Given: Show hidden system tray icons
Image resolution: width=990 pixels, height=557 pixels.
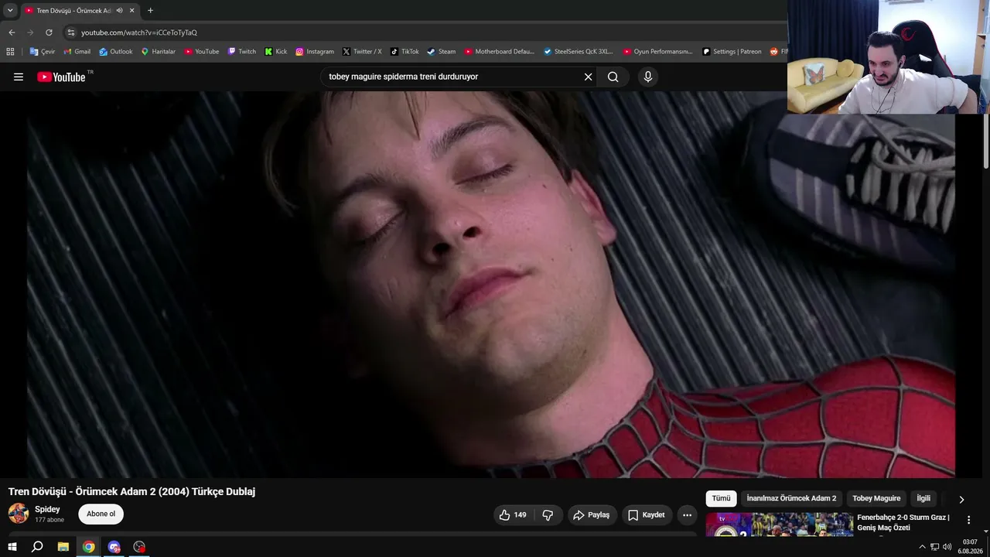Looking at the screenshot, I should click(x=922, y=547).
